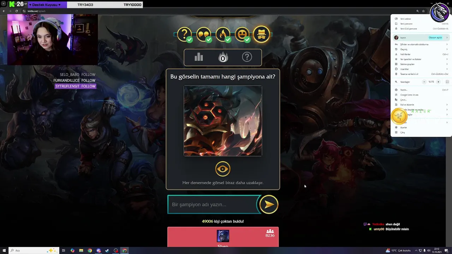Increase zoom with the plus button

438,82
